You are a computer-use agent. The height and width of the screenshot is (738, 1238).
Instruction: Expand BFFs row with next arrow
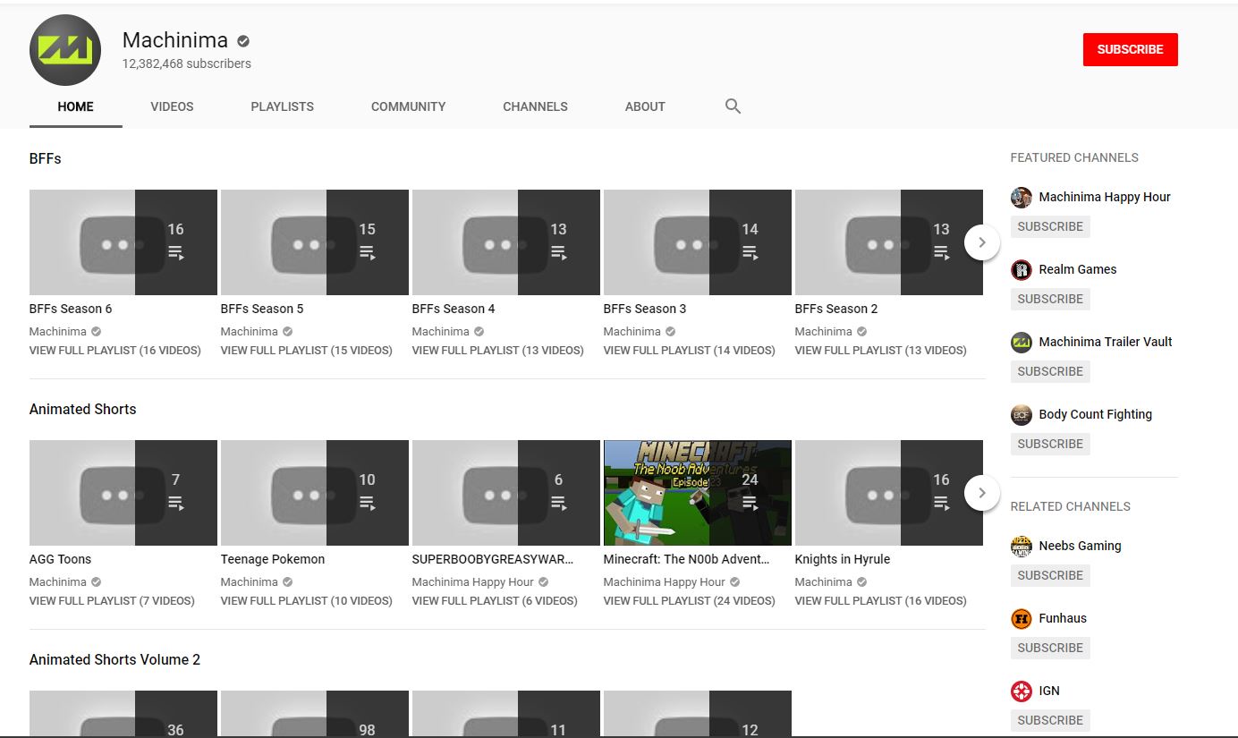pyautogui.click(x=981, y=242)
